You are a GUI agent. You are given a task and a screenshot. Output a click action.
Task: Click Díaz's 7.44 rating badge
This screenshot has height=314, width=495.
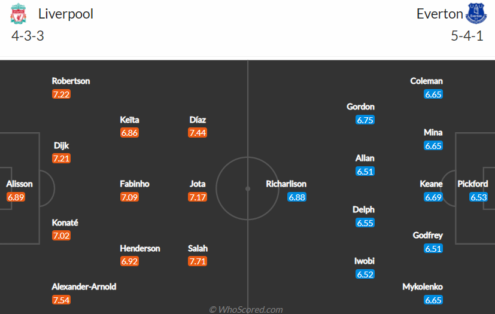pyautogui.click(x=198, y=133)
